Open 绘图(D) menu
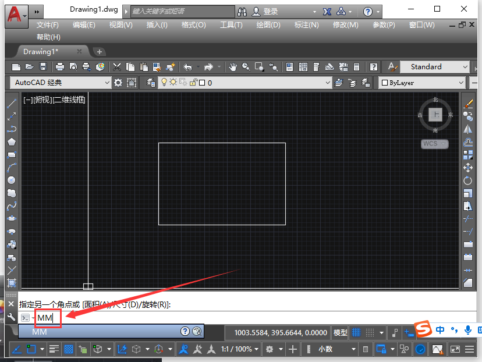Image resolution: width=482 pixels, height=362 pixels. (x=268, y=25)
